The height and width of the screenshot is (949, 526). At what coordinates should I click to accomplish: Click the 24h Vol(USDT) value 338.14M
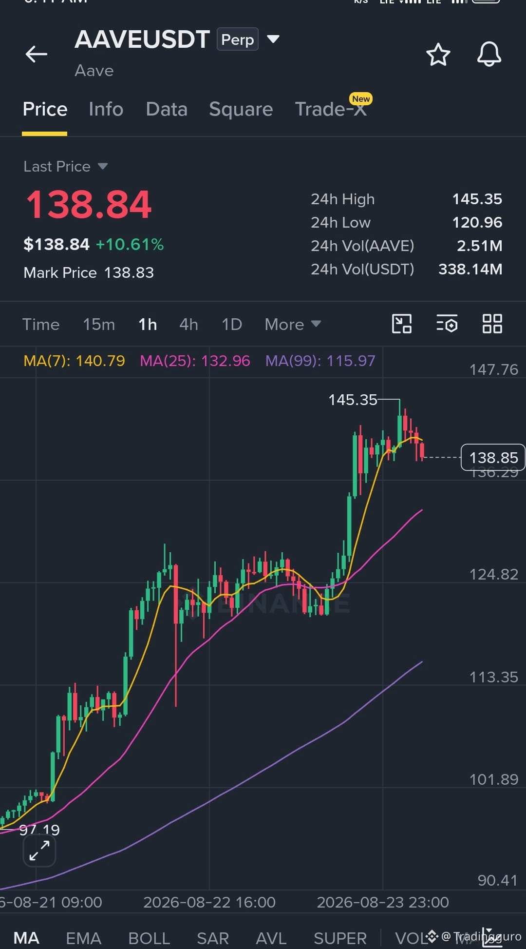[470, 269]
